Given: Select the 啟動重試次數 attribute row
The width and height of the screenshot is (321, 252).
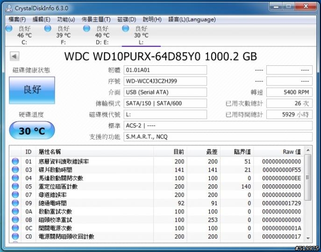Looking at the screenshot, I should 157,211.
